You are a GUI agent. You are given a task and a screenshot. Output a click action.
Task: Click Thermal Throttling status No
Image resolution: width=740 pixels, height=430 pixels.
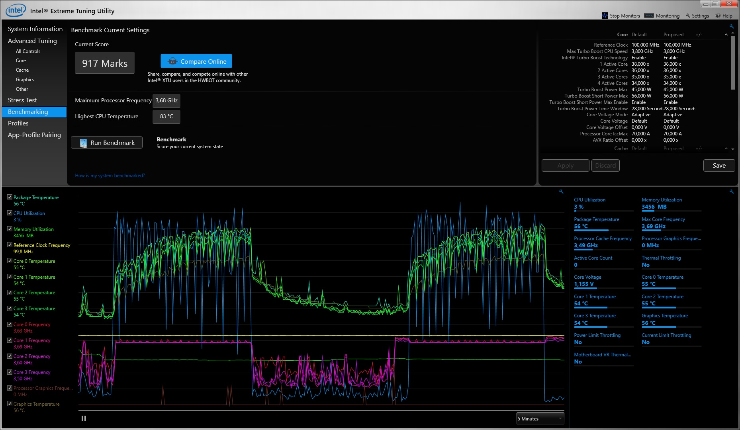pyautogui.click(x=646, y=265)
